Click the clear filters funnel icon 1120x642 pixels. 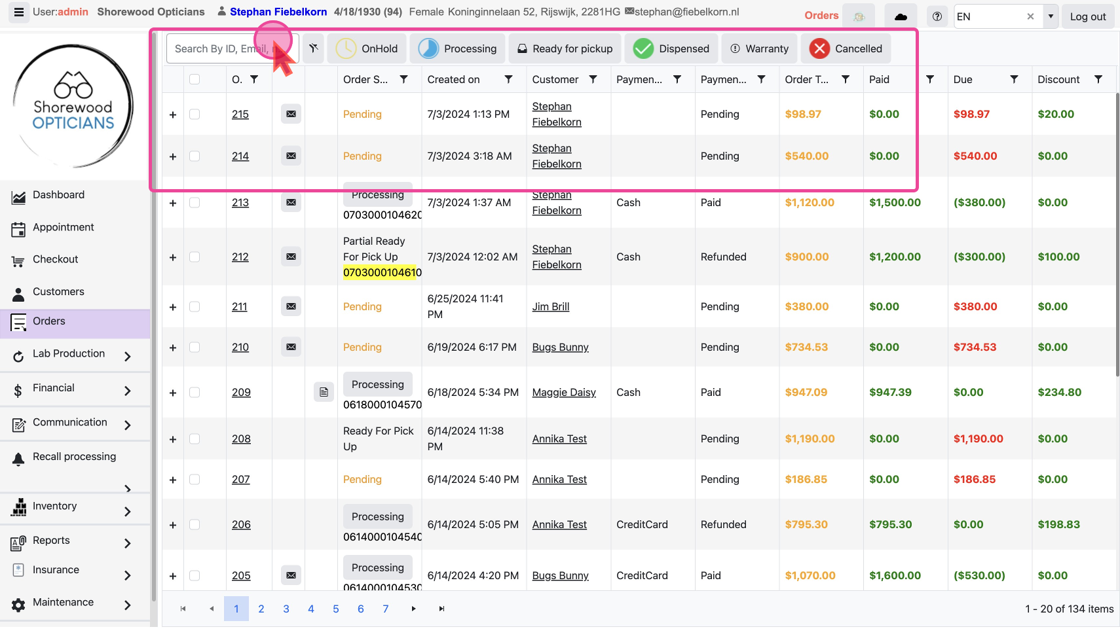pos(314,48)
